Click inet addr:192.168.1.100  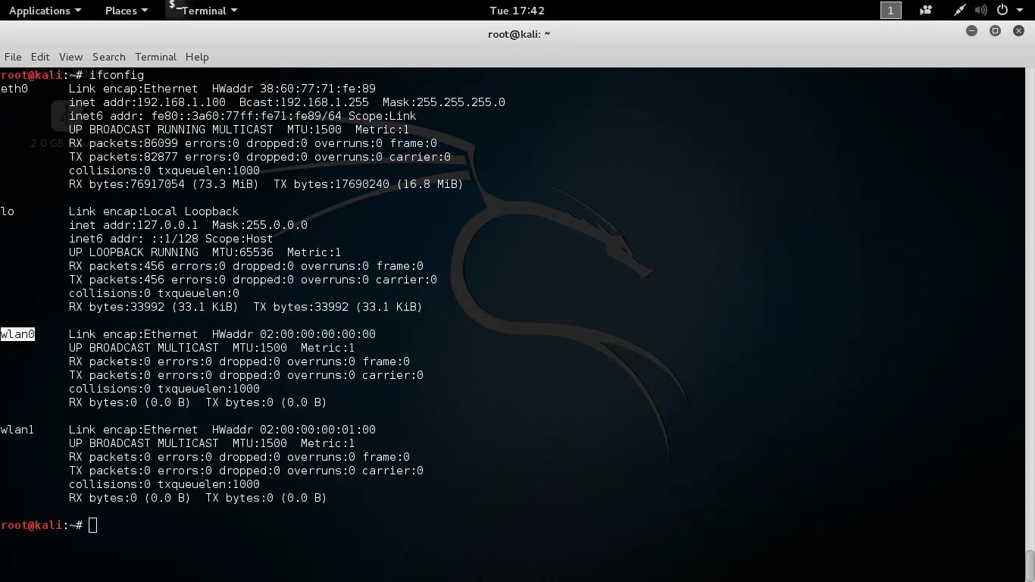pos(147,102)
